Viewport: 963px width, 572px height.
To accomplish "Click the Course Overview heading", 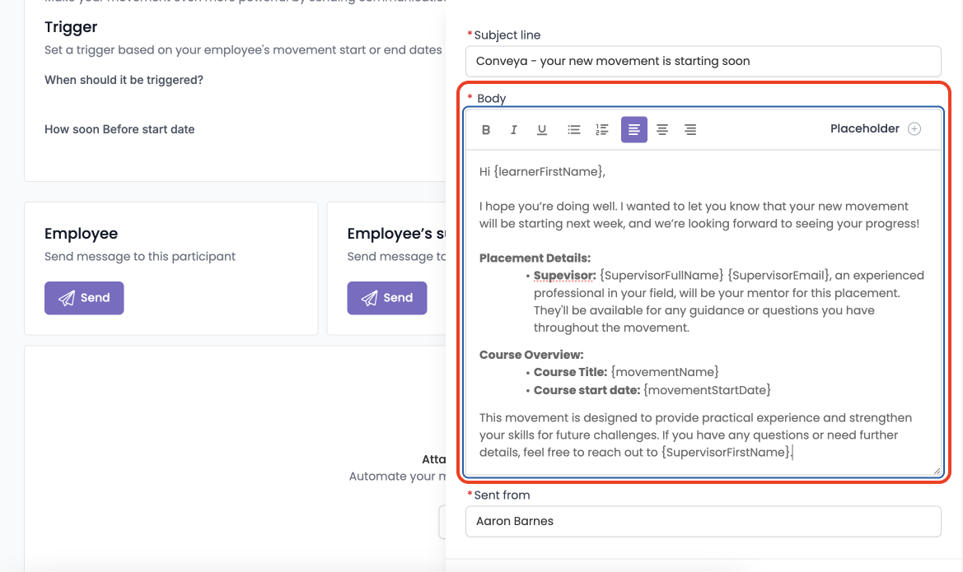I will click(531, 355).
